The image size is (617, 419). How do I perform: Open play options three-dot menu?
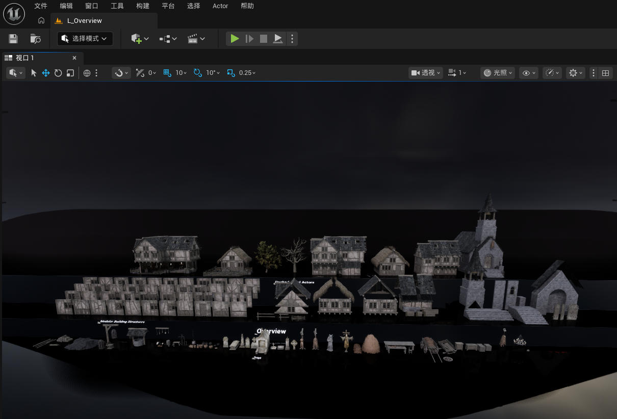[292, 39]
